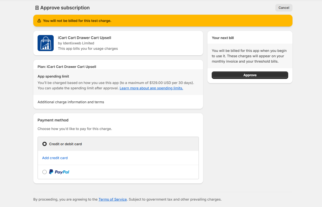322x207 pixels.
Task: Select Credit or debit card radio button
Action: [x=45, y=144]
